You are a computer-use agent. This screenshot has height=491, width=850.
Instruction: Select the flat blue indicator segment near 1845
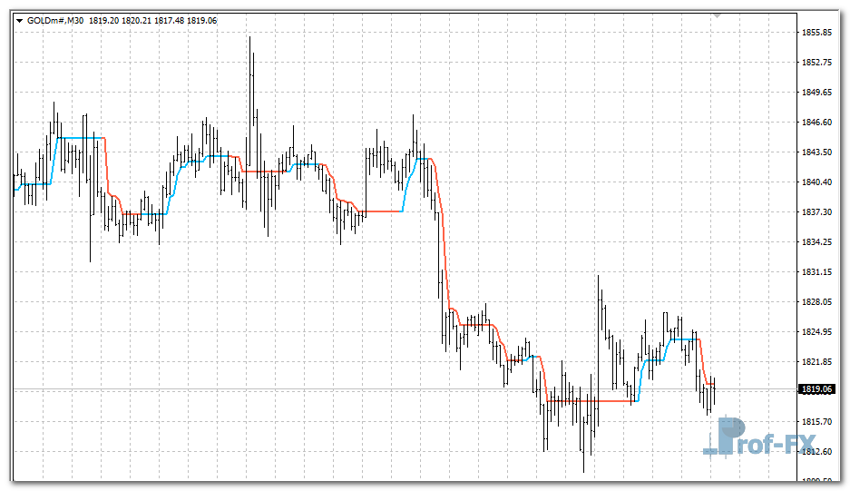point(82,138)
